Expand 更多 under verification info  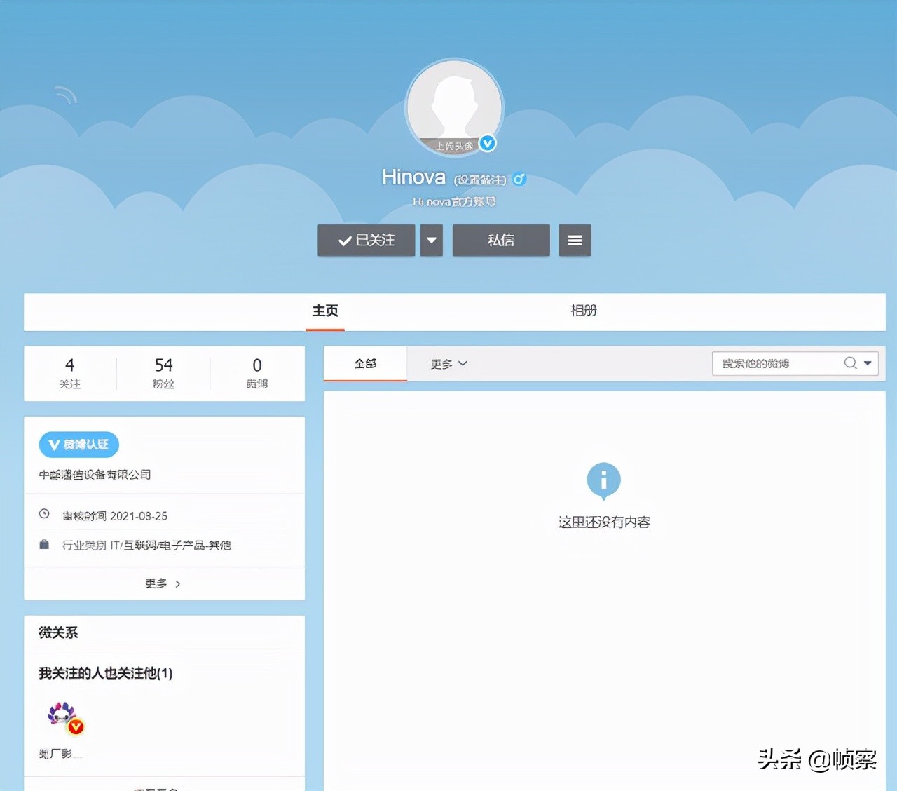(163, 583)
